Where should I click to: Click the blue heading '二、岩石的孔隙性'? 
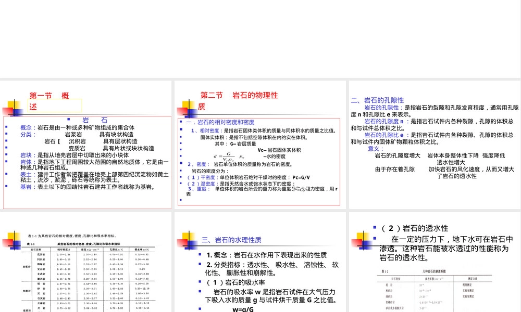pos(377,100)
